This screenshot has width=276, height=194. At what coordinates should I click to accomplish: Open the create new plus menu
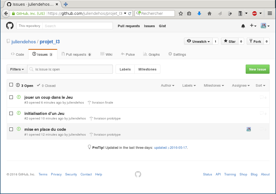click(253, 26)
